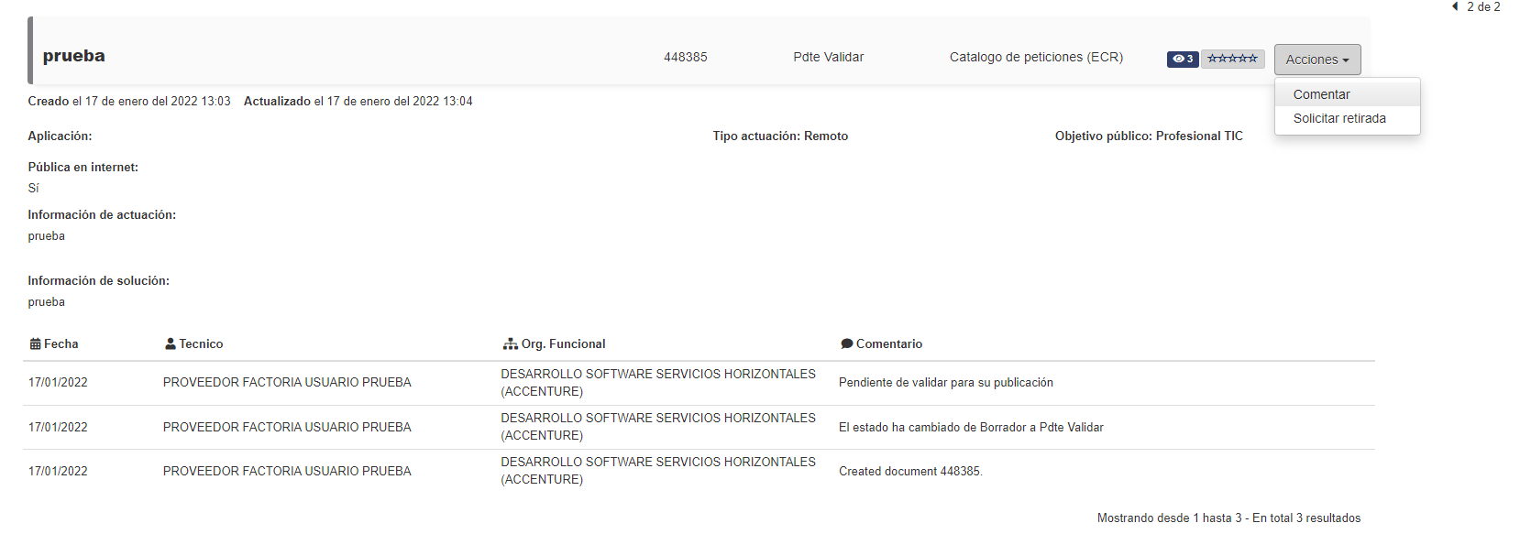Viewport: 1520px width, 534px height.
Task: Click the hierarchy icon in Org. Funcional header
Action: [510, 343]
